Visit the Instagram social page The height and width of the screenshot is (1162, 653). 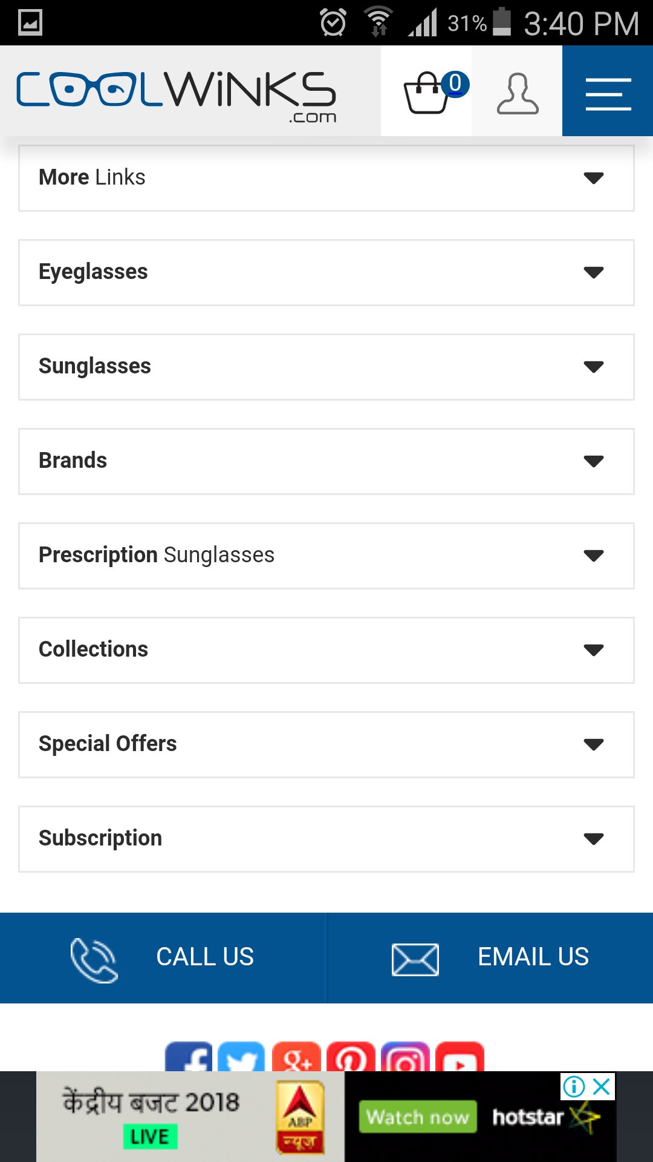point(405,1057)
